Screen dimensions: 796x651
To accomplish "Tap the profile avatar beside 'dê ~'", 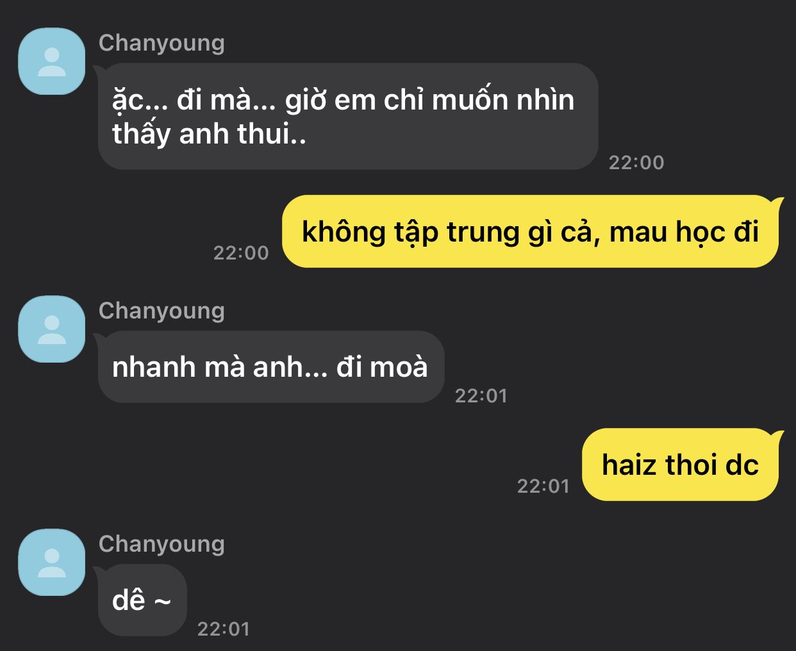I will click(52, 563).
